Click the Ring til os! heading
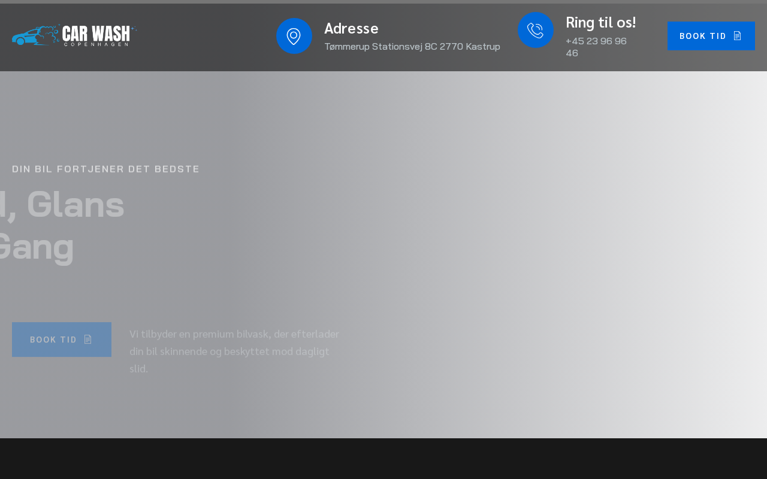Image resolution: width=767 pixels, height=479 pixels. point(601,22)
